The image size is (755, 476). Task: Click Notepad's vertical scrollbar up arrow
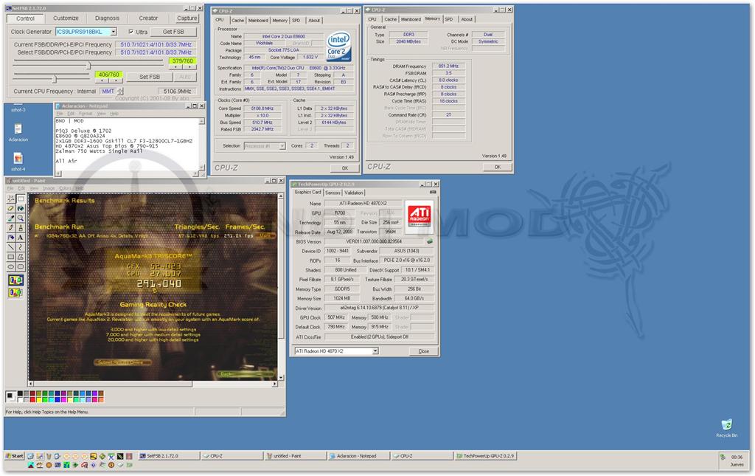[x=202, y=122]
